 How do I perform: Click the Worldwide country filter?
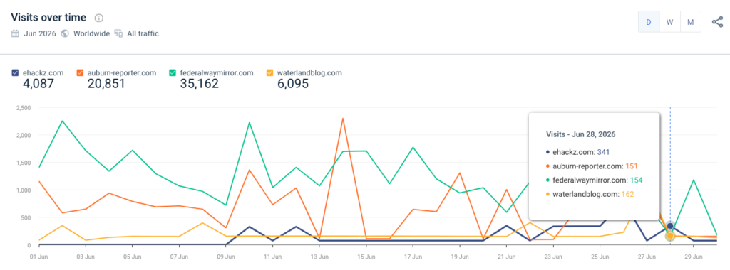(92, 33)
